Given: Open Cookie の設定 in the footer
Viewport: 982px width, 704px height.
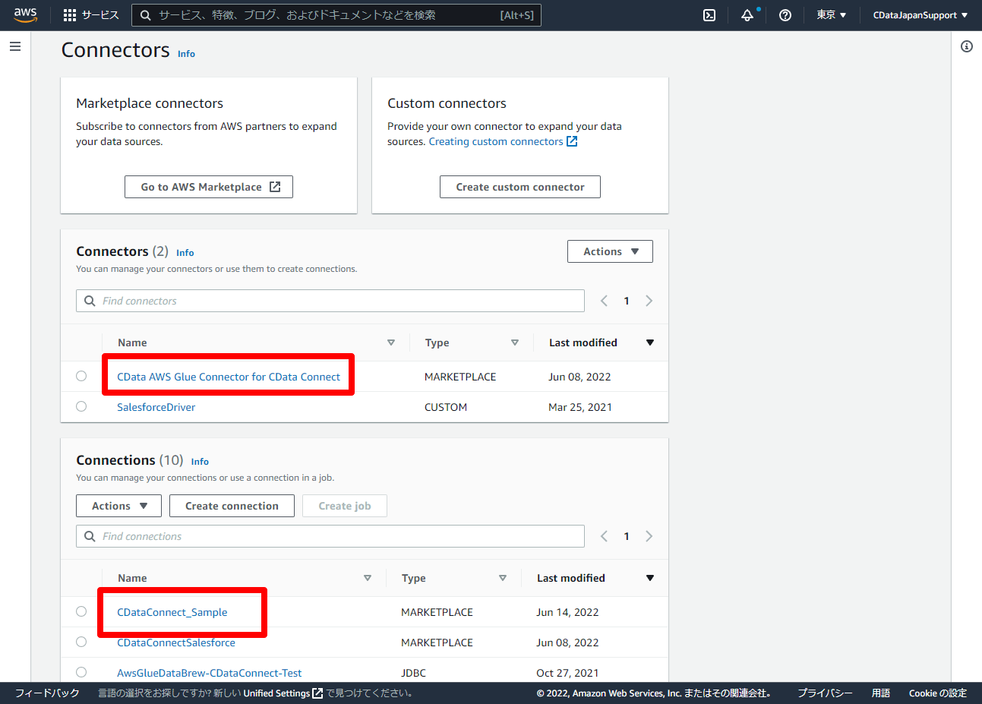Looking at the screenshot, I should click(938, 693).
